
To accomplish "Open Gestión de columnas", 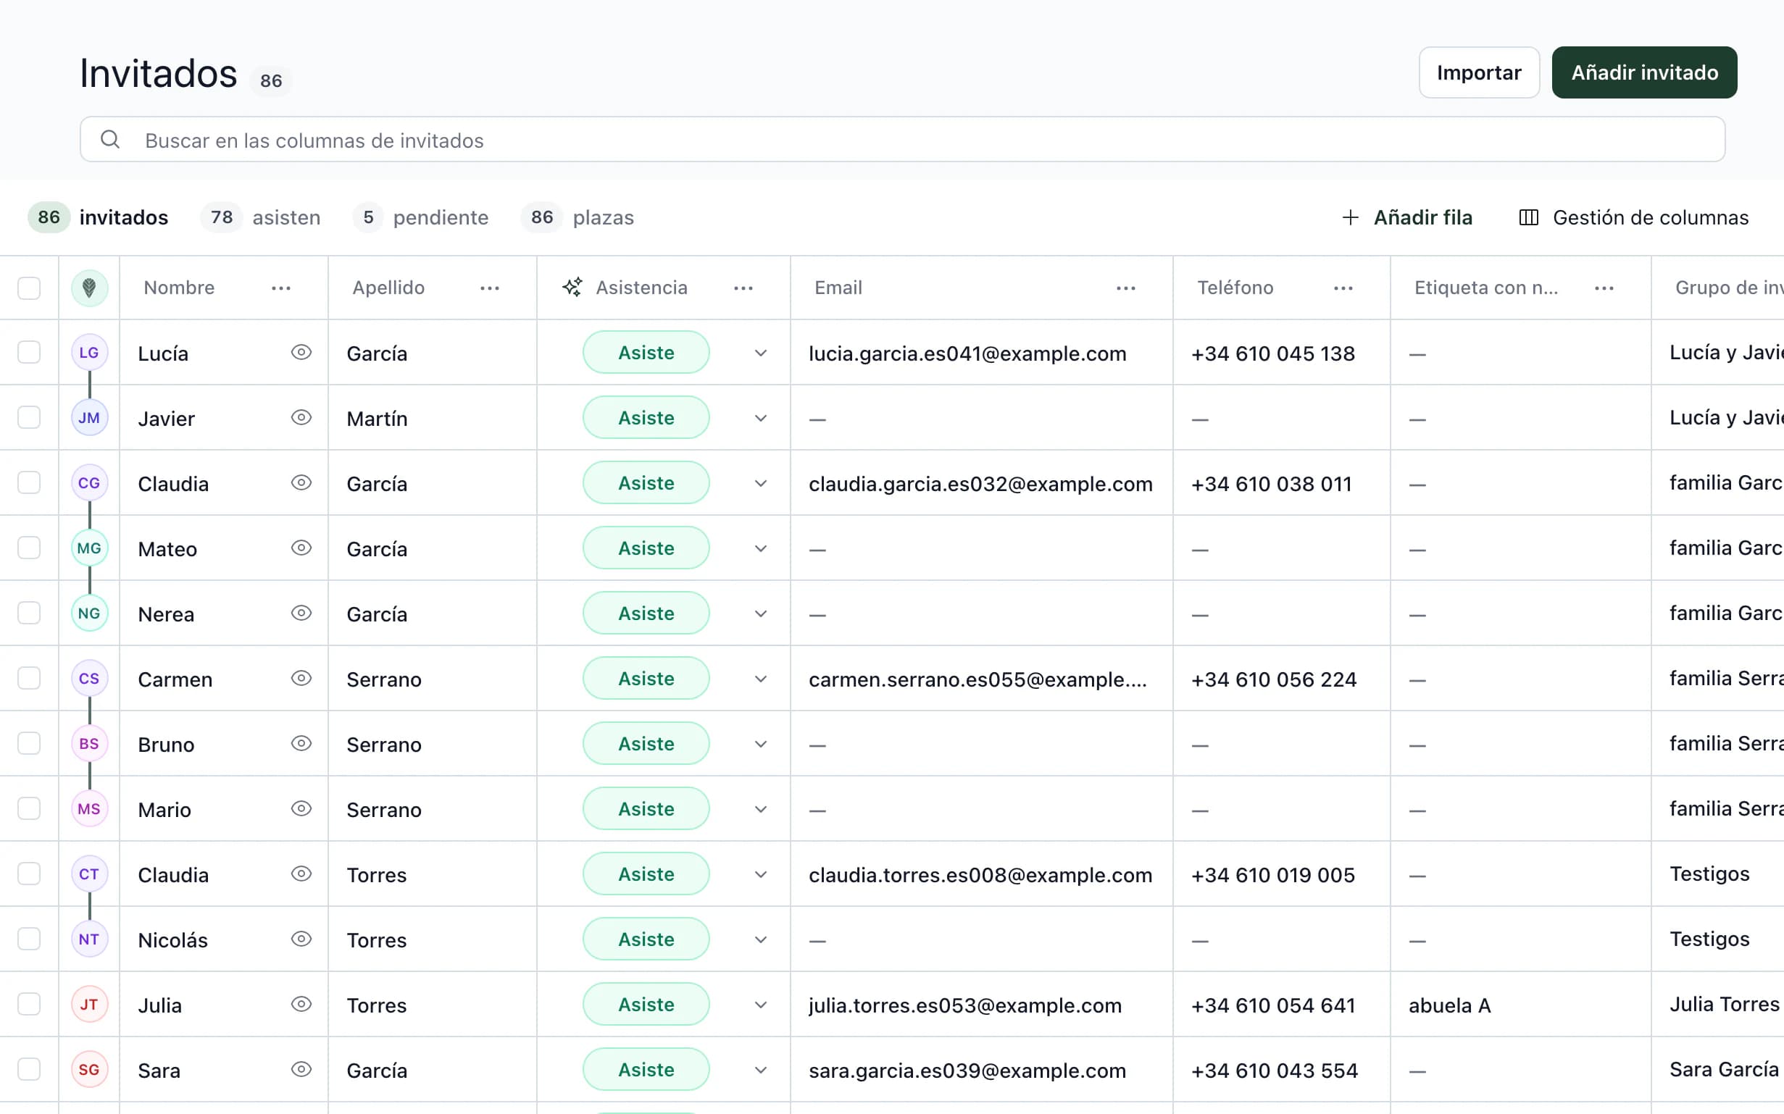I will coord(1634,217).
